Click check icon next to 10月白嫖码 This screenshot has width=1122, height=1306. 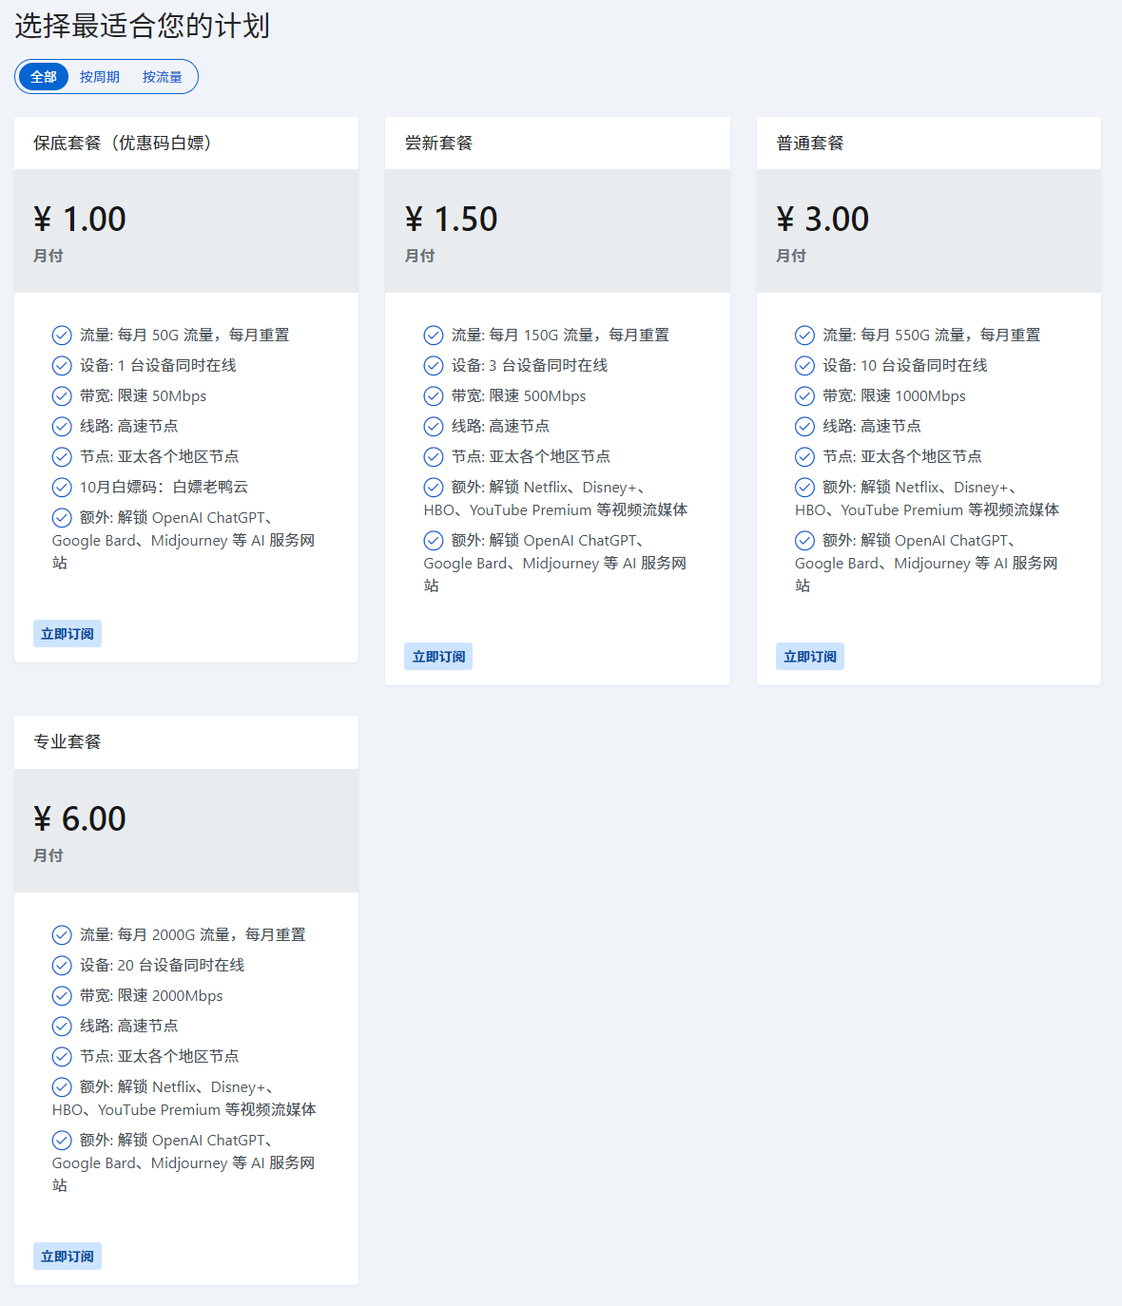(62, 488)
